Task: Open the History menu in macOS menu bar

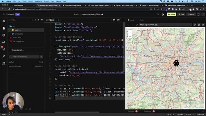Action: tap(30, 1)
